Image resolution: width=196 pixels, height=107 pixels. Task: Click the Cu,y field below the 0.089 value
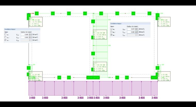point(25,37)
